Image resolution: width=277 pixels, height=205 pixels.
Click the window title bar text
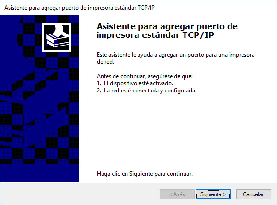(80, 8)
